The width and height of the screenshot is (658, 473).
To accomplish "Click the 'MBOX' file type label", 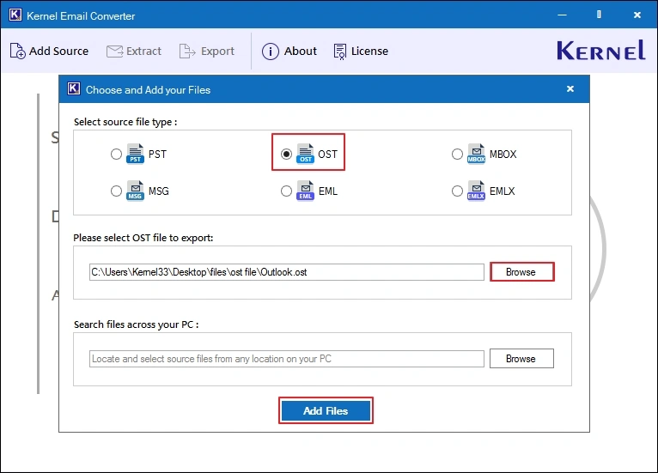I will tap(503, 155).
